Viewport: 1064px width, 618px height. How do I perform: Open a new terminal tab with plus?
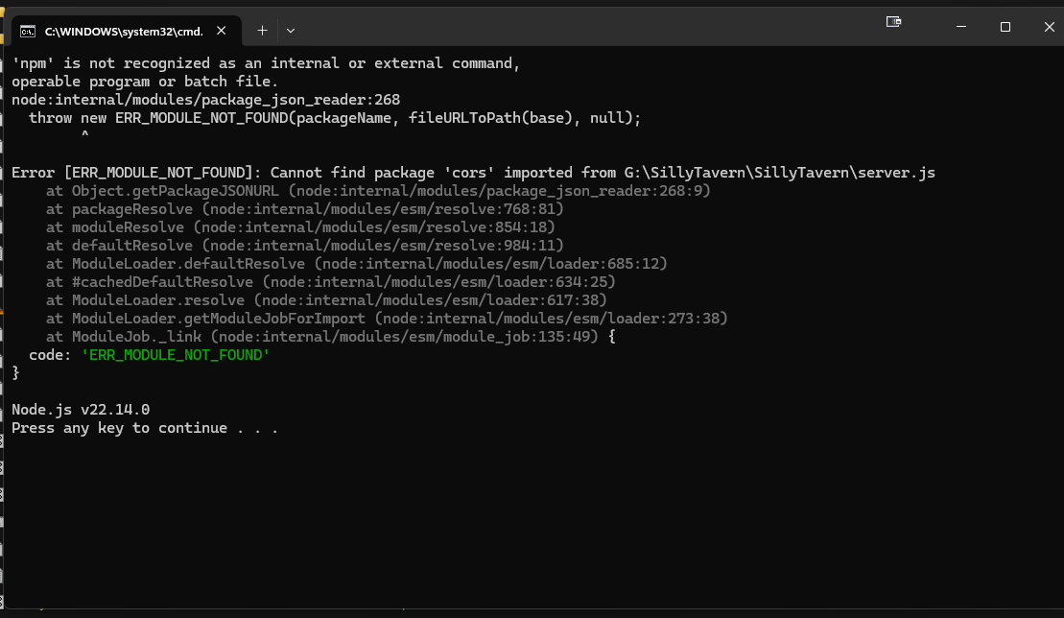(x=263, y=31)
